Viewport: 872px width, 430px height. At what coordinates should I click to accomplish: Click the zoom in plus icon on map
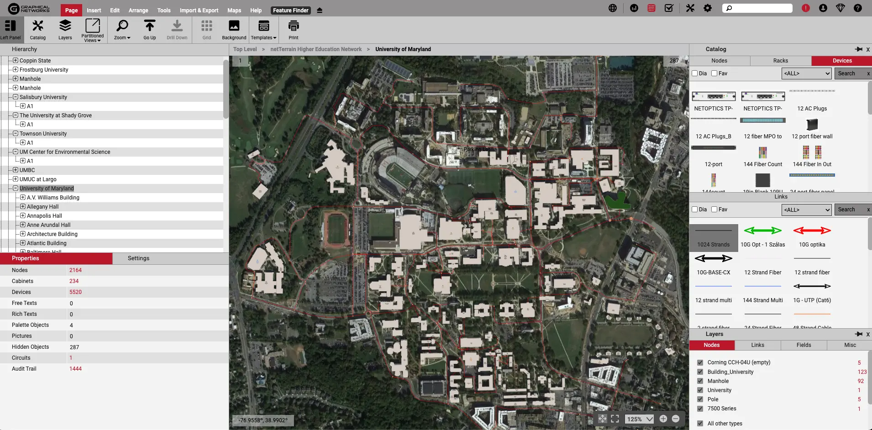[663, 419]
